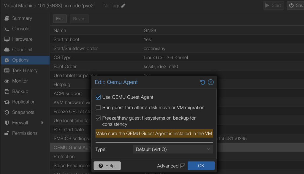Close the Edit: Qemu Agent dialog
The height and width of the screenshot is (174, 304).
(x=211, y=82)
